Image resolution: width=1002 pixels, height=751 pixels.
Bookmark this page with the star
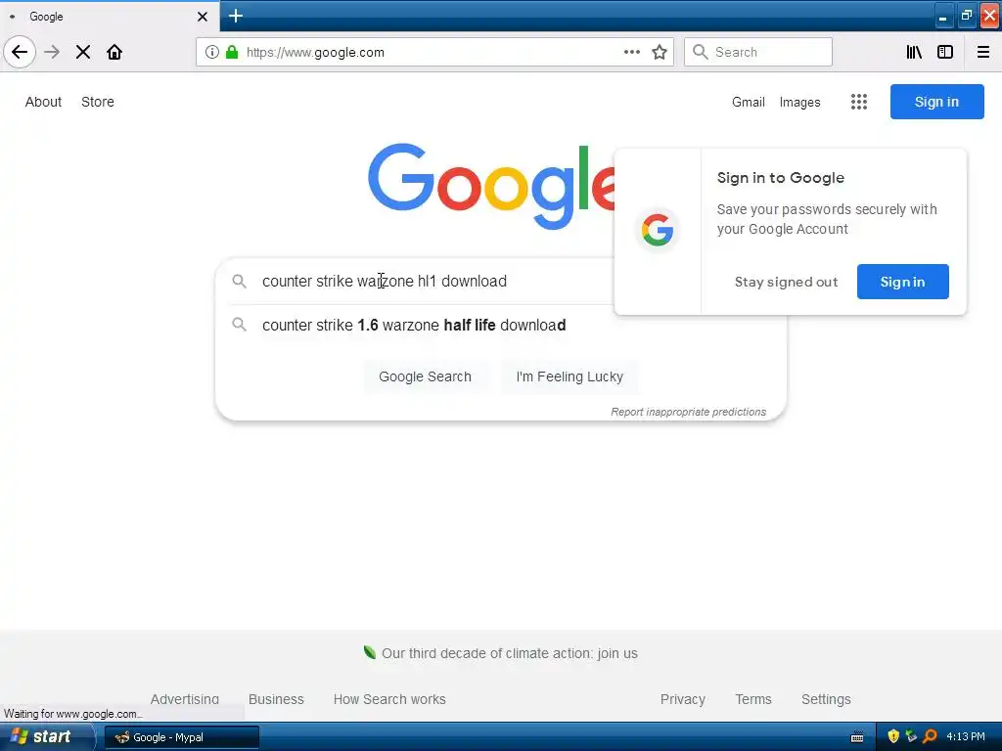(x=660, y=52)
